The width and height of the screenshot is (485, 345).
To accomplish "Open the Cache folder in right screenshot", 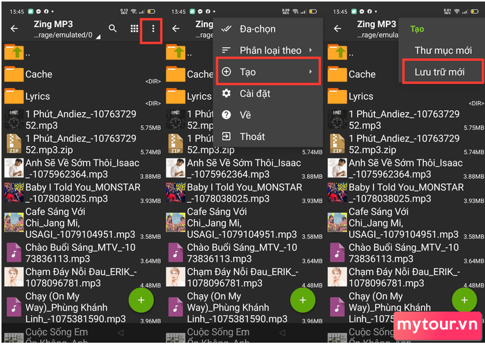I will pyautogui.click(x=362, y=74).
